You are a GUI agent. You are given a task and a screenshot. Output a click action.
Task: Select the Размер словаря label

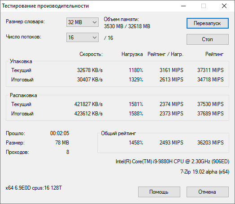[x=25, y=21]
